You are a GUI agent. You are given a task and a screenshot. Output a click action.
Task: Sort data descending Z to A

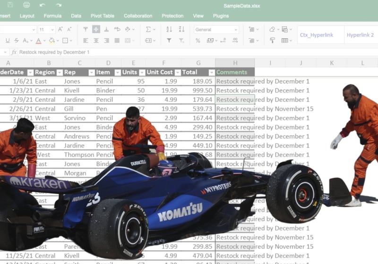pos(181,29)
